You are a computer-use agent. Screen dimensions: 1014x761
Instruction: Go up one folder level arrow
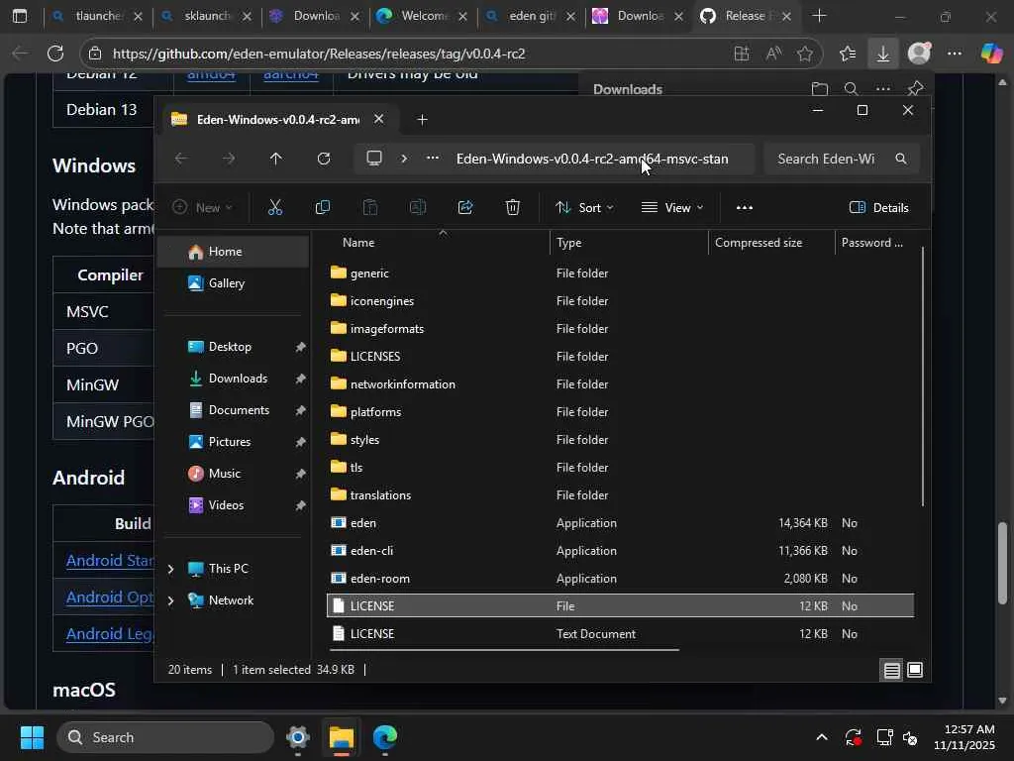(275, 159)
